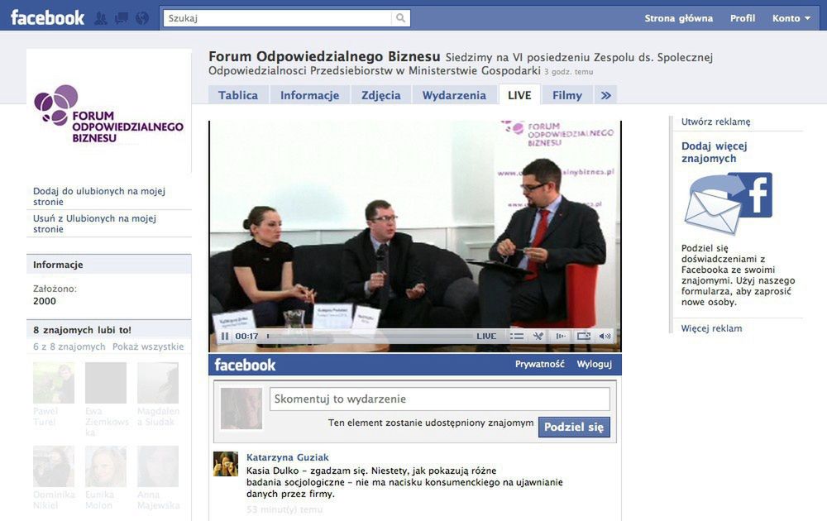
Task: Open Paweł Turel's friend thumbnail
Action: point(53,382)
